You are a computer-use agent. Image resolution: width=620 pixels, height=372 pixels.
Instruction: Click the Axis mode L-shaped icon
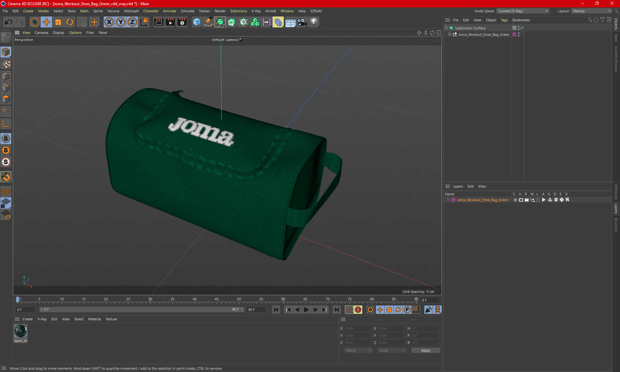pos(6,124)
